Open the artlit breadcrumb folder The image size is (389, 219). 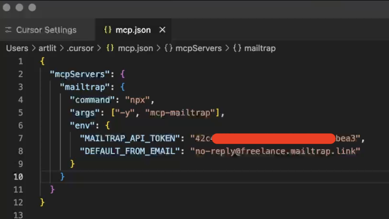[x=47, y=48]
